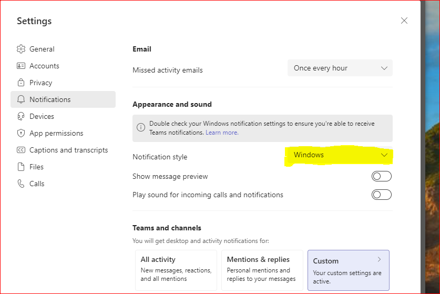
Task: Click the Appearance and sound heading
Action: 172,105
